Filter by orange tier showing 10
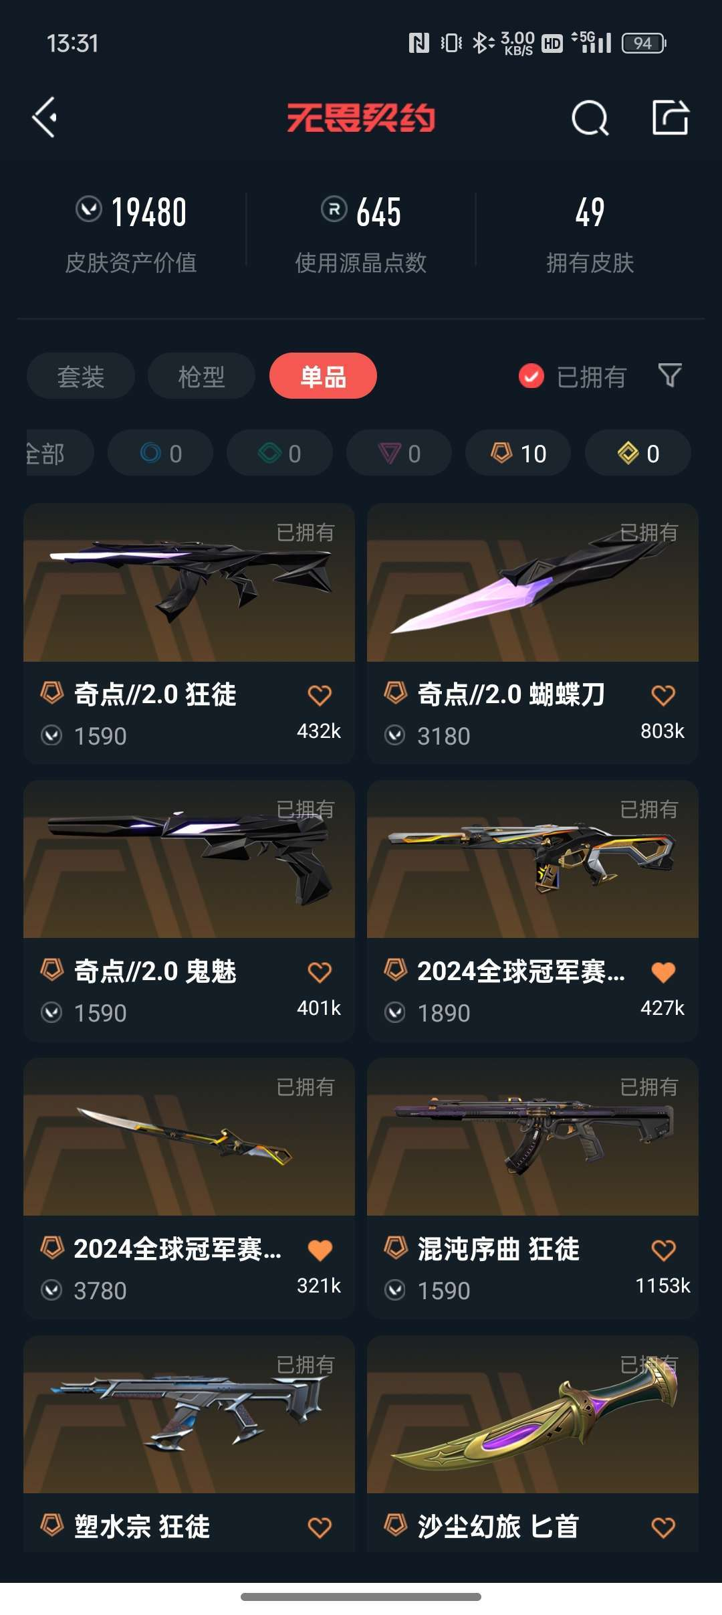The width and height of the screenshot is (722, 1615). pos(518,453)
